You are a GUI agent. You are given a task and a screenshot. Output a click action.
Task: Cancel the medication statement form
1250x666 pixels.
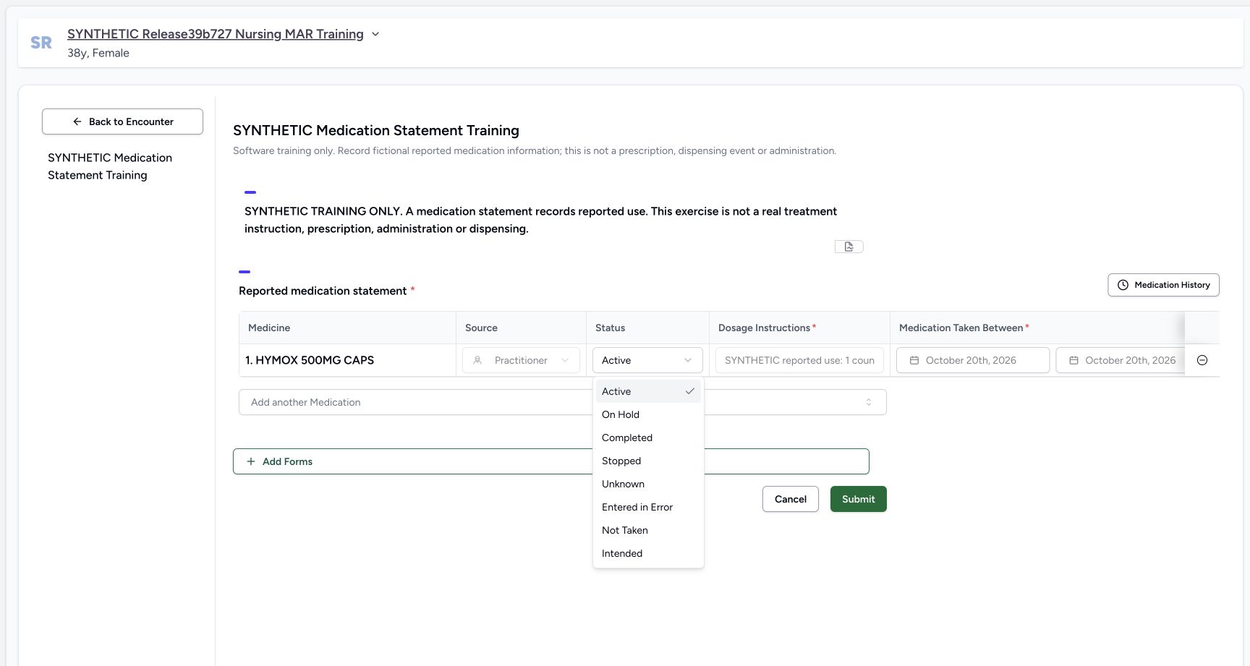pos(790,499)
